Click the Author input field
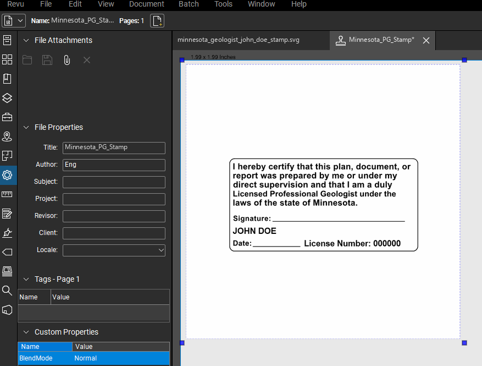The image size is (482, 366). tap(114, 165)
